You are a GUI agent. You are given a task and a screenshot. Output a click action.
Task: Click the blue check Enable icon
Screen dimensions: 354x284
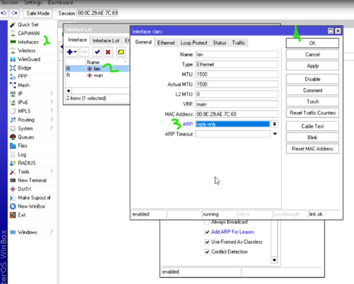[97, 52]
